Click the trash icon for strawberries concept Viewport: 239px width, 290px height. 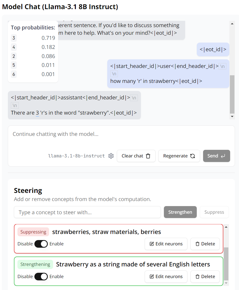click(198, 244)
